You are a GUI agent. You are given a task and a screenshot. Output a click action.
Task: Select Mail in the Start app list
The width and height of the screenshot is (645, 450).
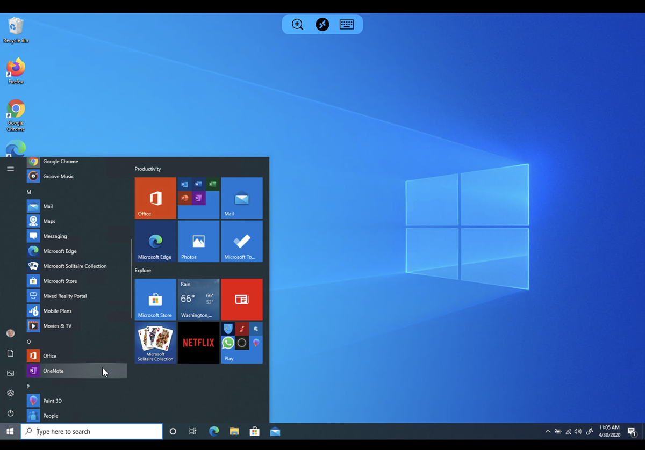(x=77, y=206)
